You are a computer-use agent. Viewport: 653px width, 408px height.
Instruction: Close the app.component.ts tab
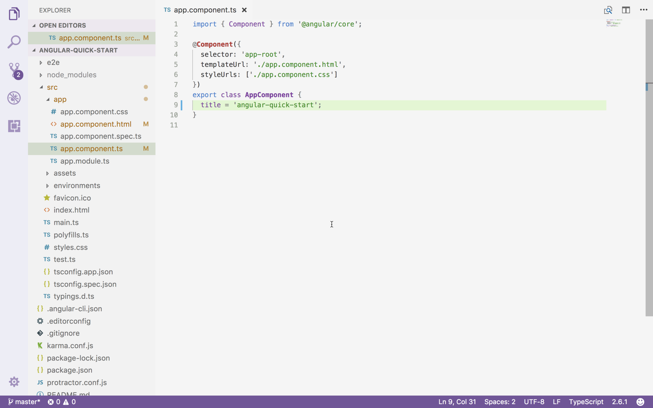(x=244, y=10)
